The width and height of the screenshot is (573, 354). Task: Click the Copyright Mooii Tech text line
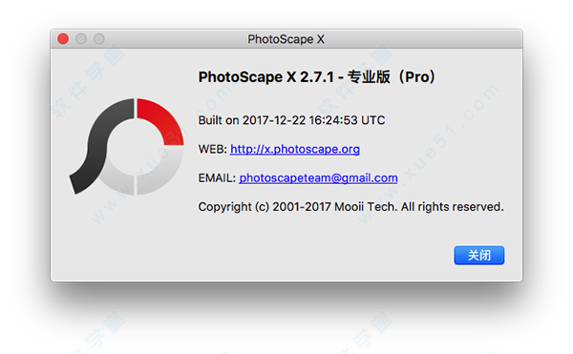(350, 207)
